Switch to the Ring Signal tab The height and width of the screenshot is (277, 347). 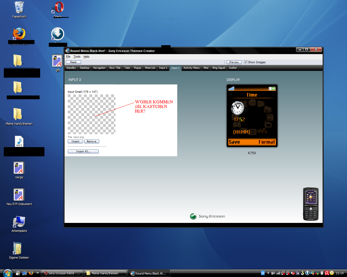point(219,68)
